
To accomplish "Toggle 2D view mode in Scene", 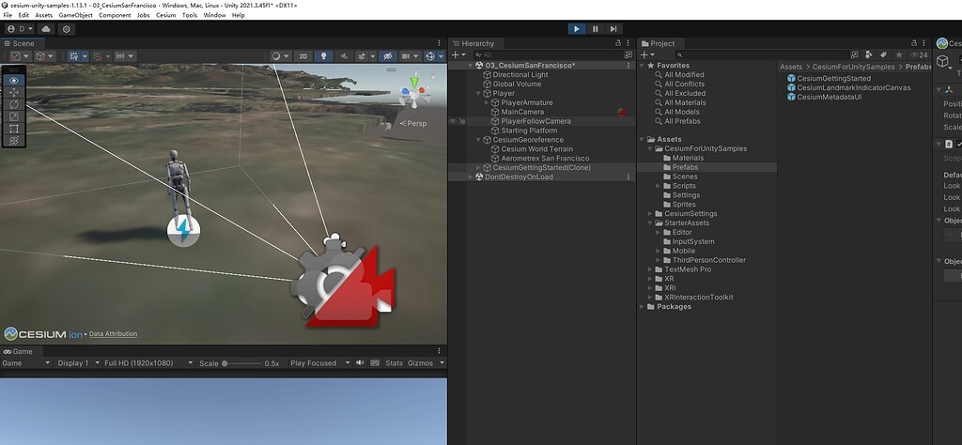I will click(x=303, y=55).
